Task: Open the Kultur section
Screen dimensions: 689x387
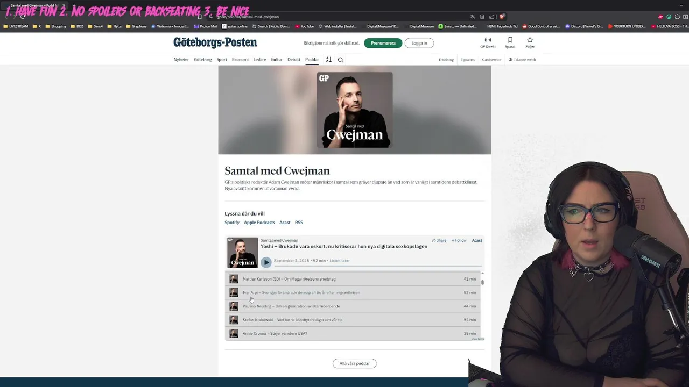Action: 277,60
